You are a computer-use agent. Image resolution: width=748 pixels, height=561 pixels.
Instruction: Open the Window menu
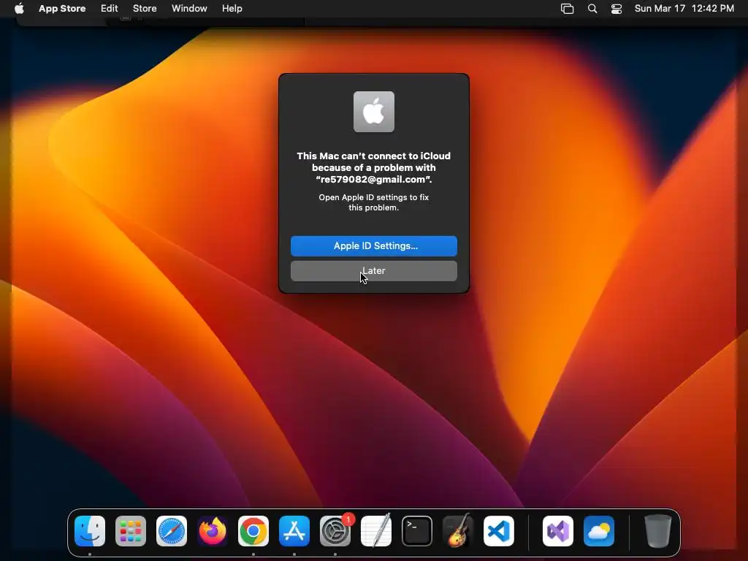[x=189, y=9]
